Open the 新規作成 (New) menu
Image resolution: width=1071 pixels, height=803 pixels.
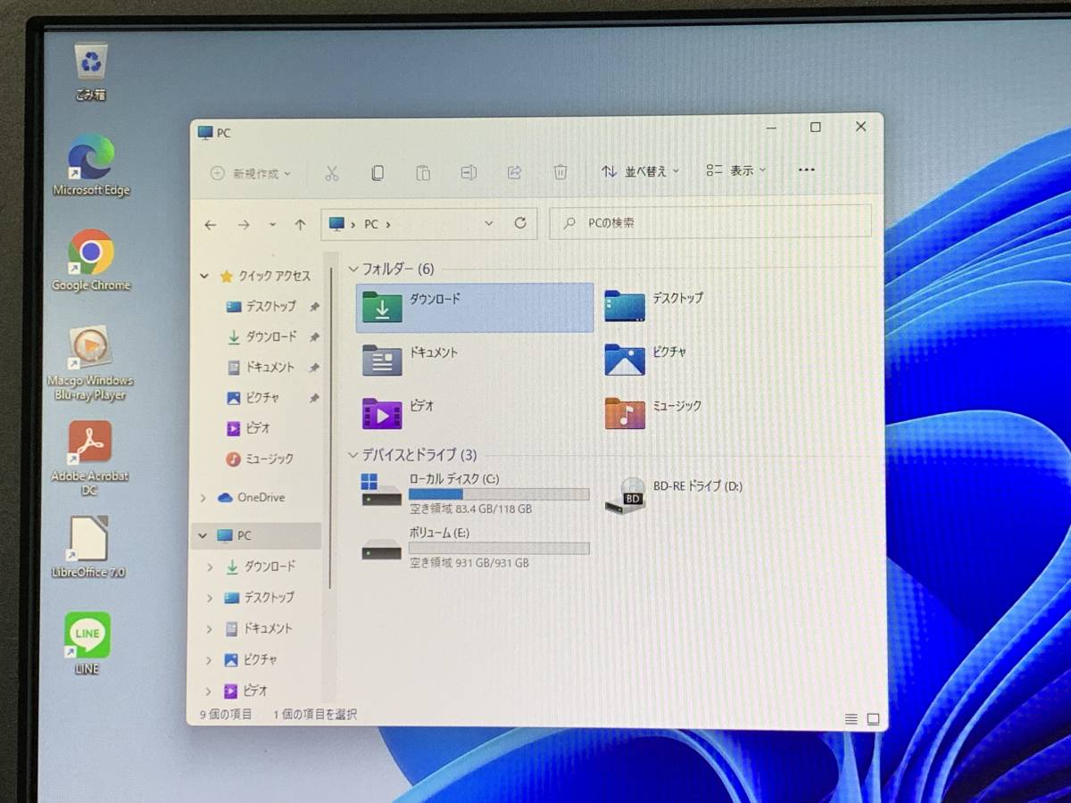pyautogui.click(x=251, y=174)
